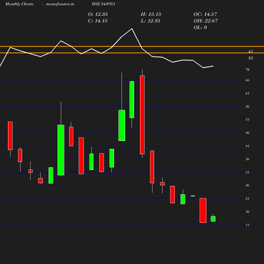264x264 pixels.
Task: Click the price axis label 61
Action: point(248,93)
